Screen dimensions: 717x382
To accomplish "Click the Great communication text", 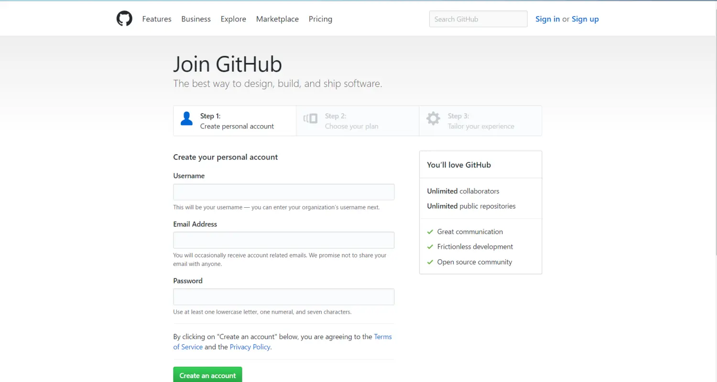I will tap(470, 232).
